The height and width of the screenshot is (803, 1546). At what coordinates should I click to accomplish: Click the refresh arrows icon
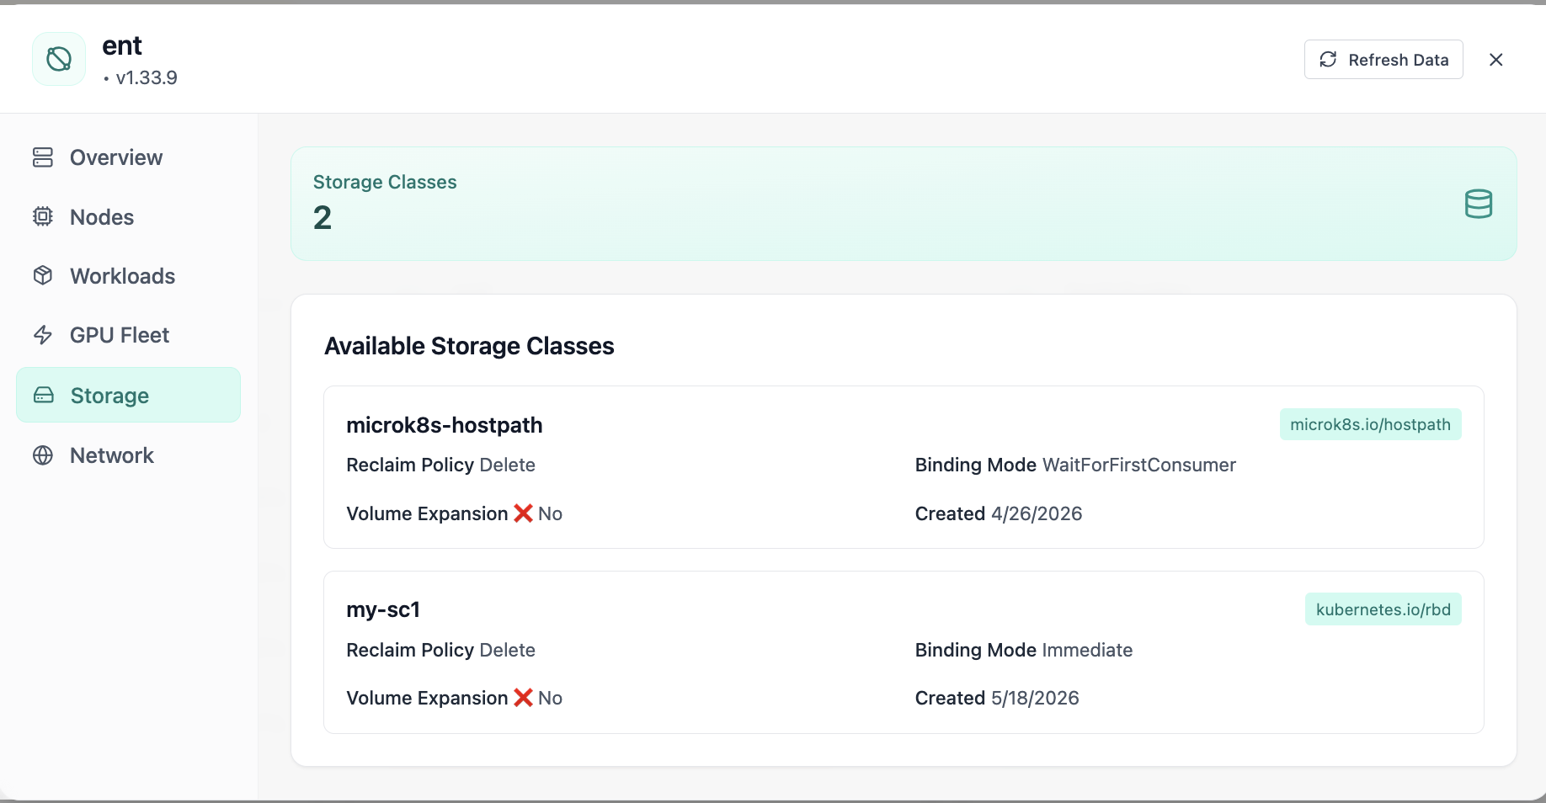pos(1328,59)
